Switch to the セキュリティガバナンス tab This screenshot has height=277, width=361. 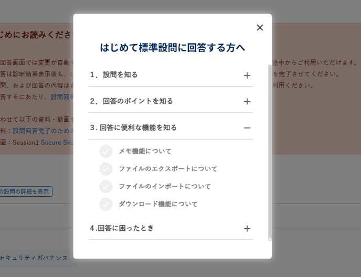click(34, 258)
